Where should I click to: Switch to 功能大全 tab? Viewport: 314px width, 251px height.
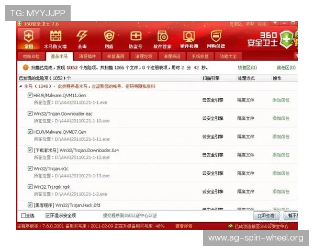click(228, 56)
